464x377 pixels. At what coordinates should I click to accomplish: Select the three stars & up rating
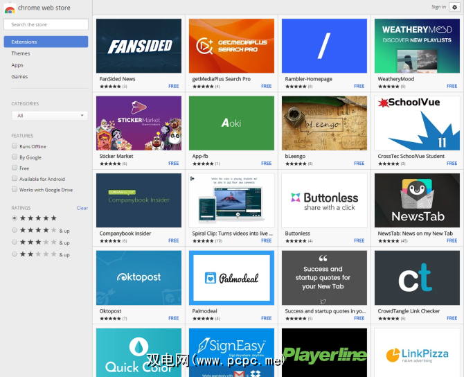(x=15, y=243)
